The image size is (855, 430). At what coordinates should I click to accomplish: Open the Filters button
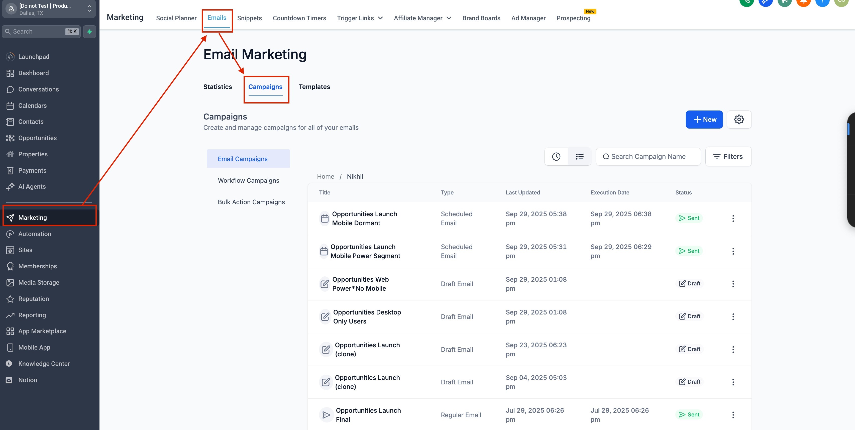[728, 157]
